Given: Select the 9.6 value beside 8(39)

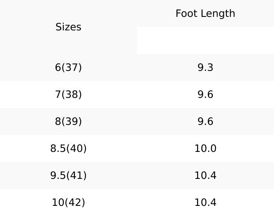Looking at the screenshot, I should (205, 121).
